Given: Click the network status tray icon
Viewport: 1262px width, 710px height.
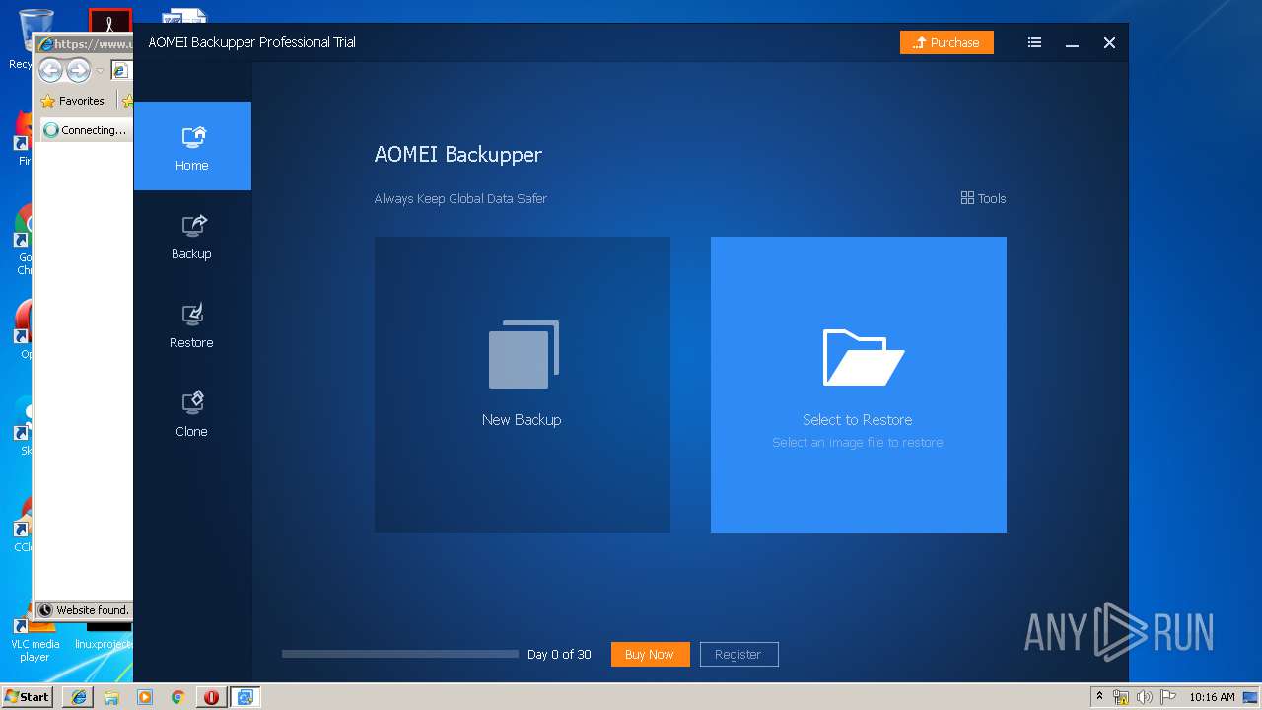Looking at the screenshot, I should pyautogui.click(x=1121, y=697).
